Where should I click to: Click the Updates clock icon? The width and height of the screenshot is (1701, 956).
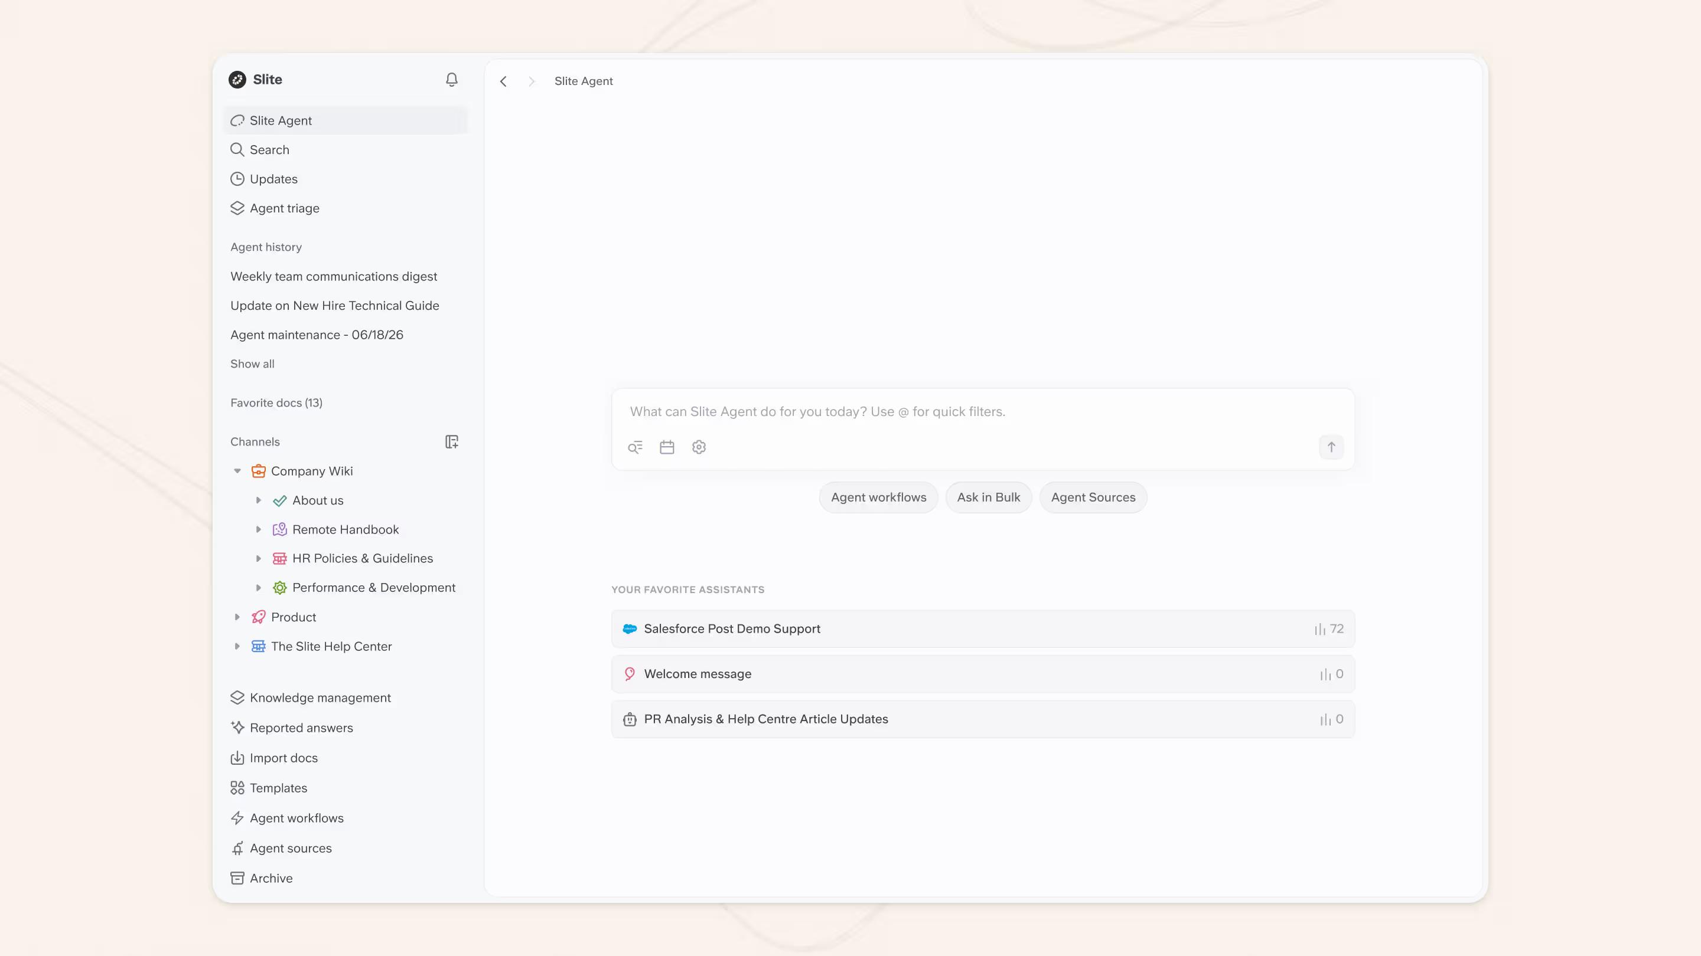237,179
